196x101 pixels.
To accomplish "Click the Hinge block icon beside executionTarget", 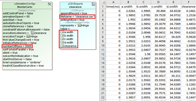I will click(x=28, y=37).
